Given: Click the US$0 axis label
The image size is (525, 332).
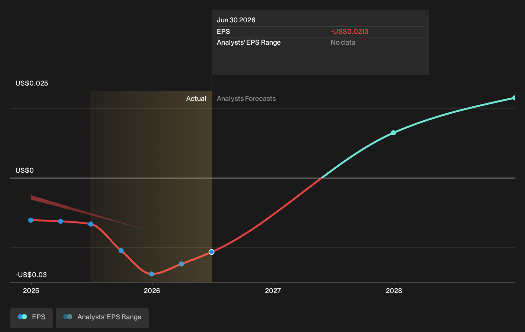Looking at the screenshot, I should point(25,170).
